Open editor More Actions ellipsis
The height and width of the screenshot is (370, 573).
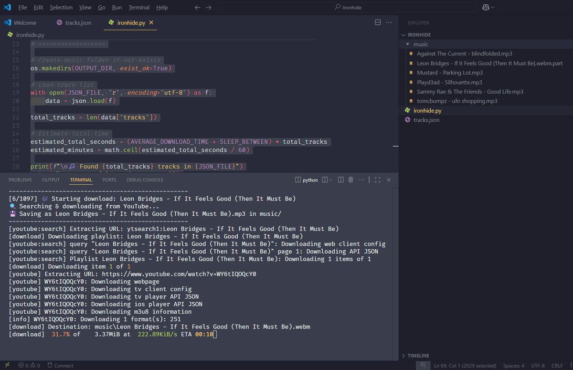(x=389, y=22)
